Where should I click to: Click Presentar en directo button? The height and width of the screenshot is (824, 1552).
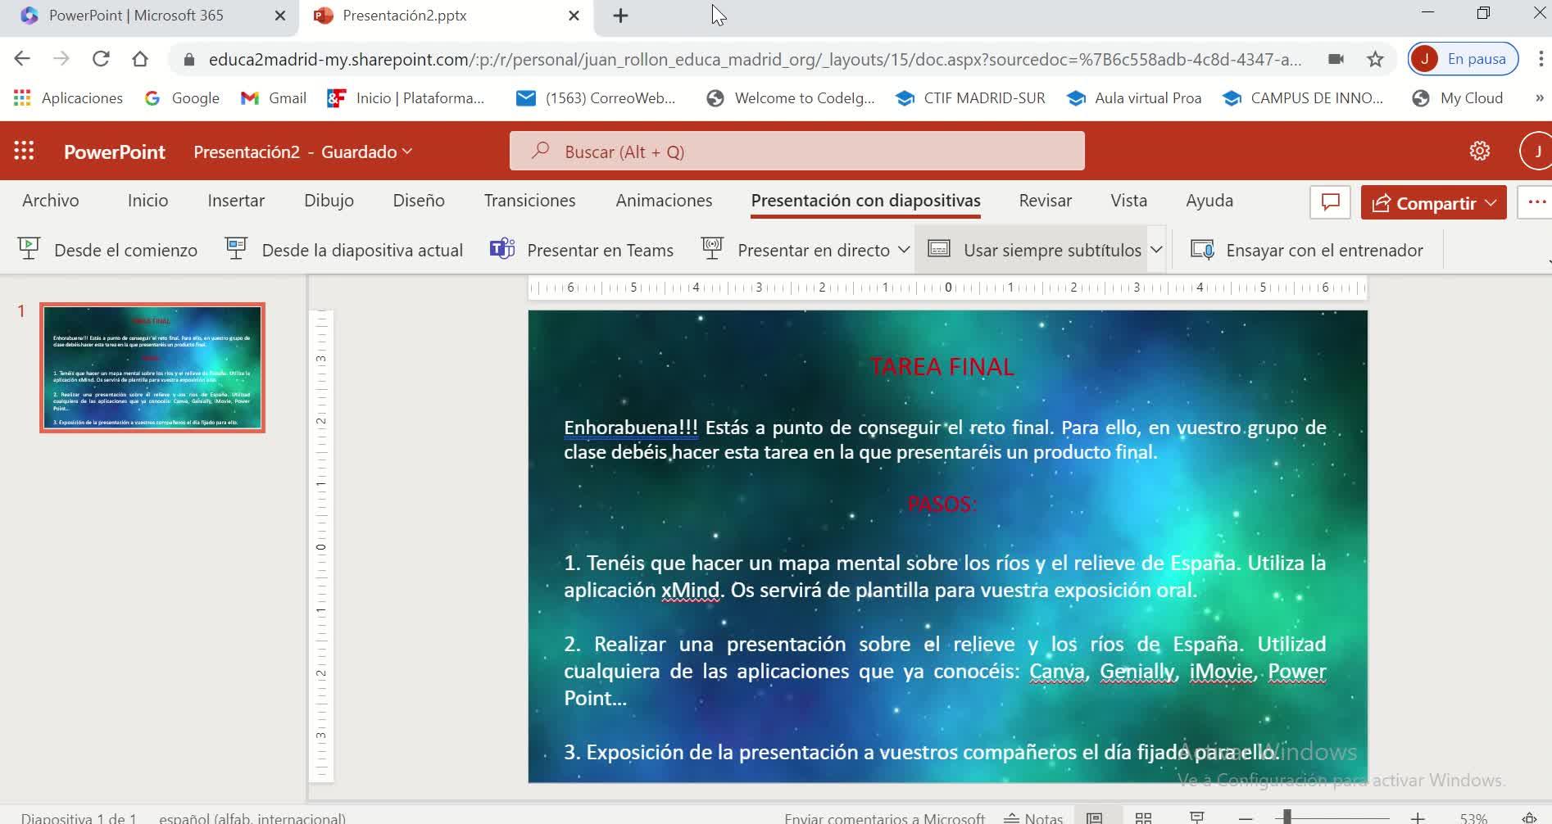(795, 250)
